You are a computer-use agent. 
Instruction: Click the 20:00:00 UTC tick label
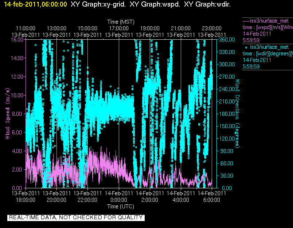pos(56,200)
